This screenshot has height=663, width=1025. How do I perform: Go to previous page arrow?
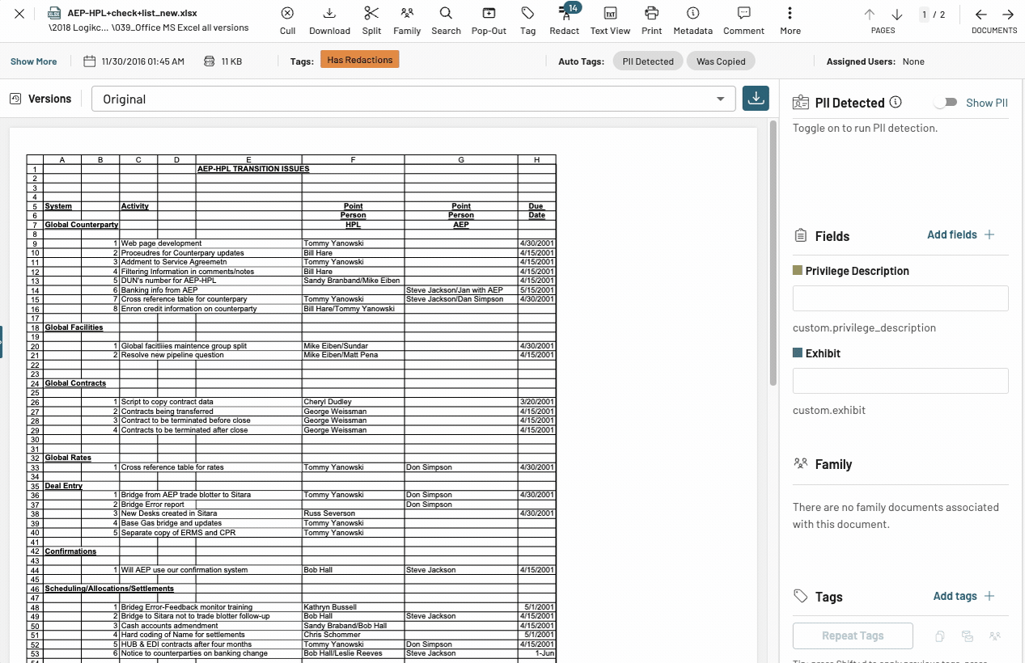click(x=870, y=15)
